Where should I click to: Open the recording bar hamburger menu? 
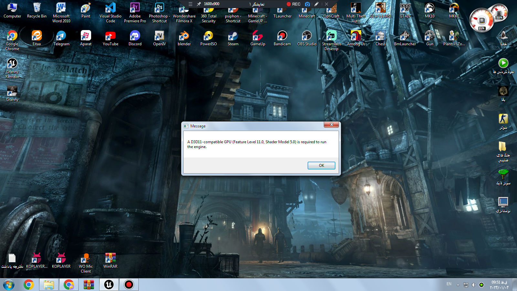190,4
